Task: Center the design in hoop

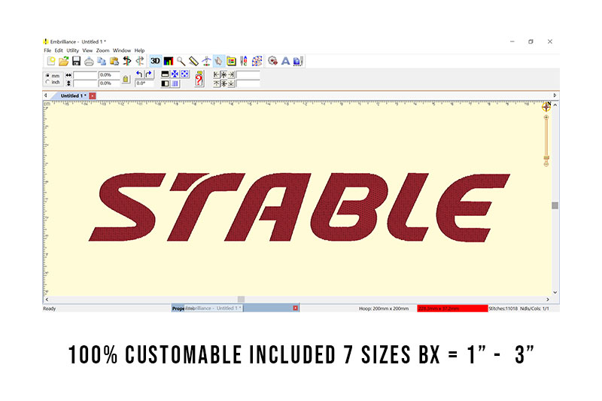Action: (x=175, y=74)
